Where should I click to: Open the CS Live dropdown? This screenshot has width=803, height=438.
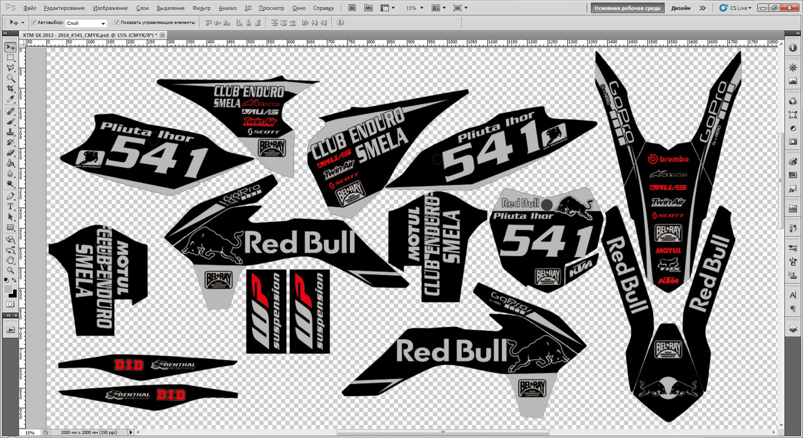coord(735,8)
